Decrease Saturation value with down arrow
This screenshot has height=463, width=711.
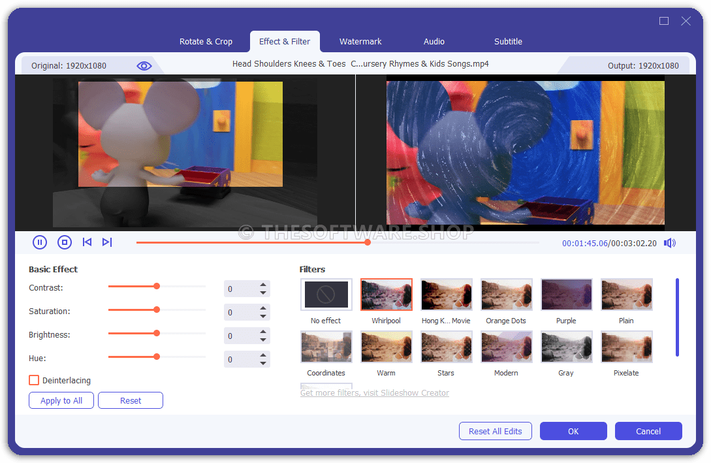click(263, 317)
